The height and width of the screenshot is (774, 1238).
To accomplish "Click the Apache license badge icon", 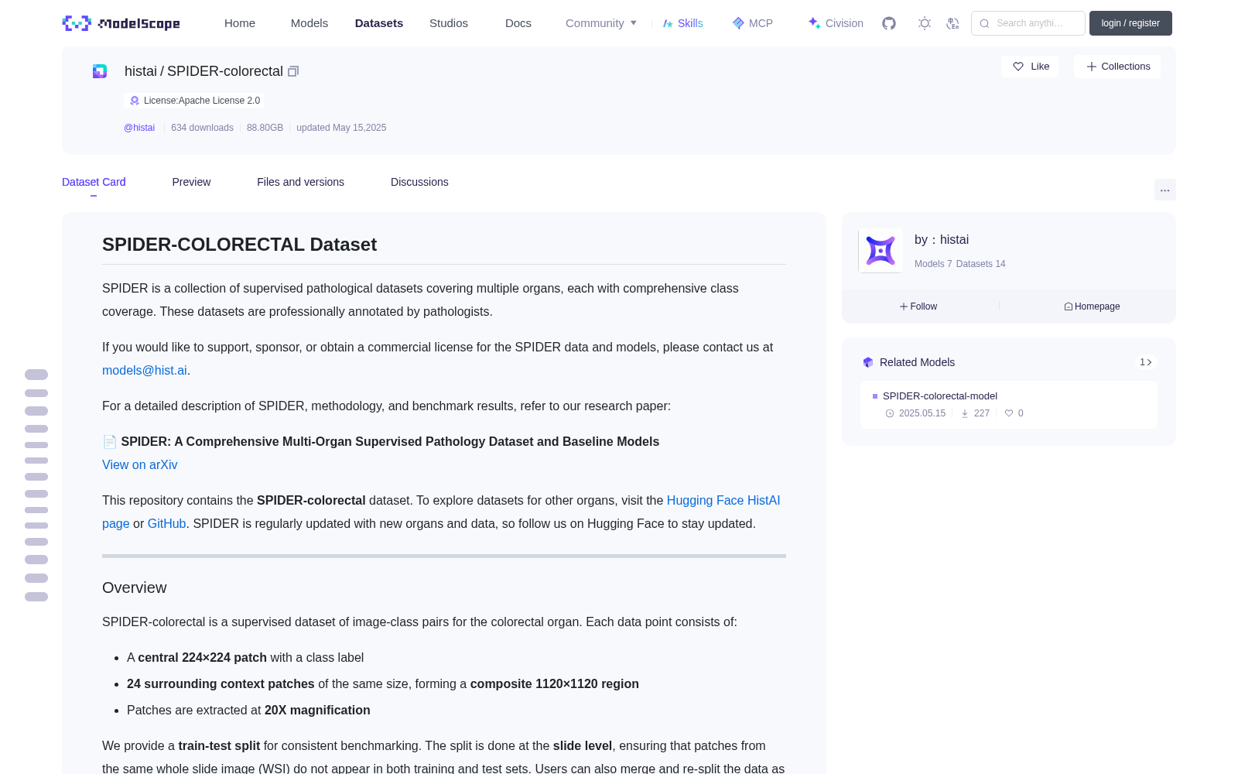I will (x=135, y=101).
